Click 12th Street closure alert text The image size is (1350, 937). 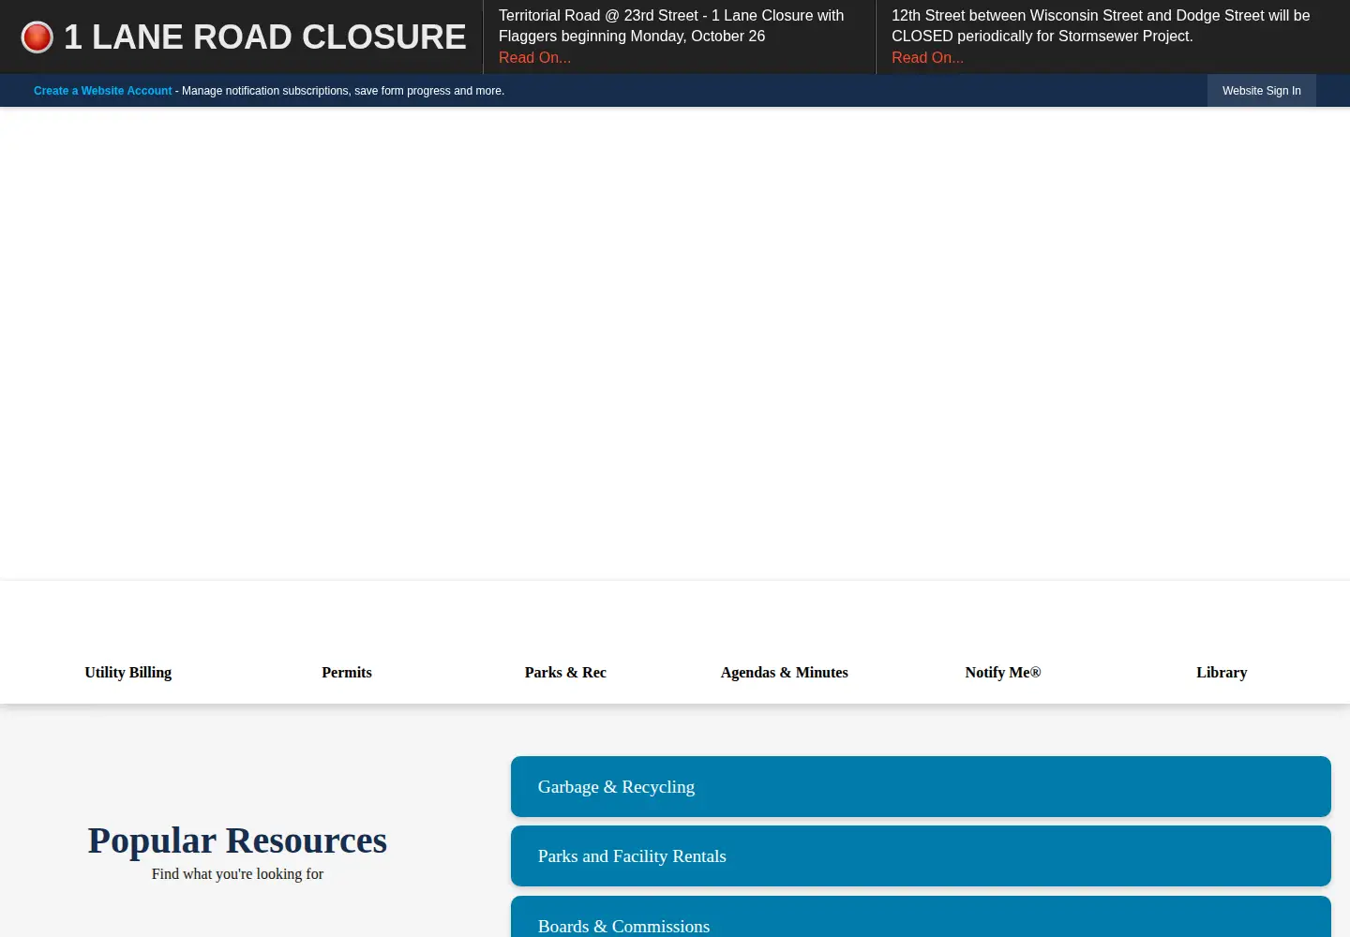[1101, 26]
